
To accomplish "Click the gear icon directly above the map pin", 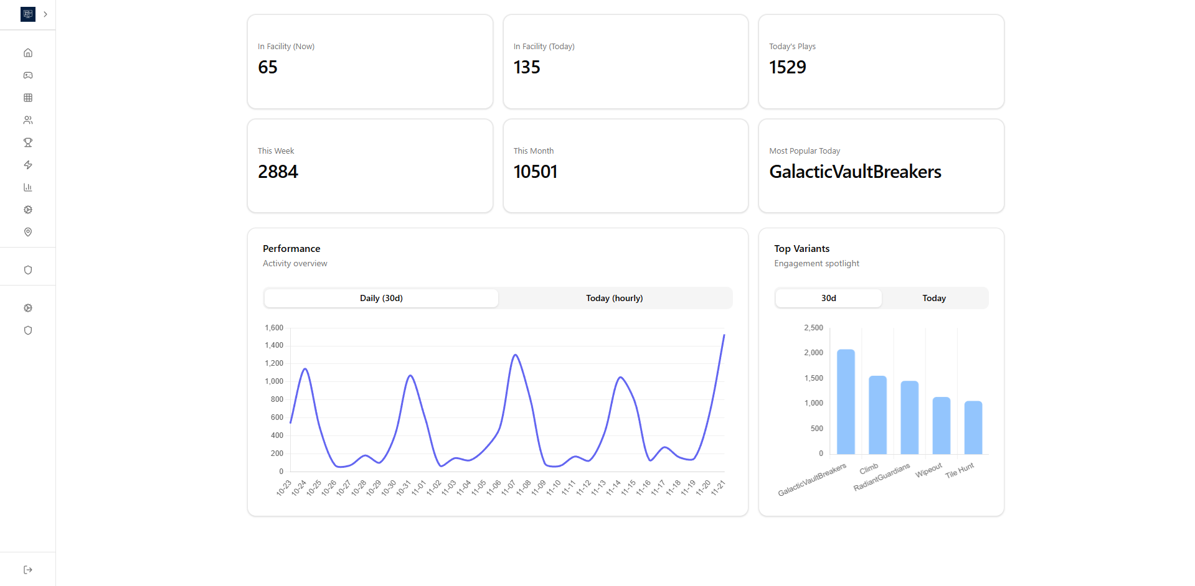I will click(28, 210).
